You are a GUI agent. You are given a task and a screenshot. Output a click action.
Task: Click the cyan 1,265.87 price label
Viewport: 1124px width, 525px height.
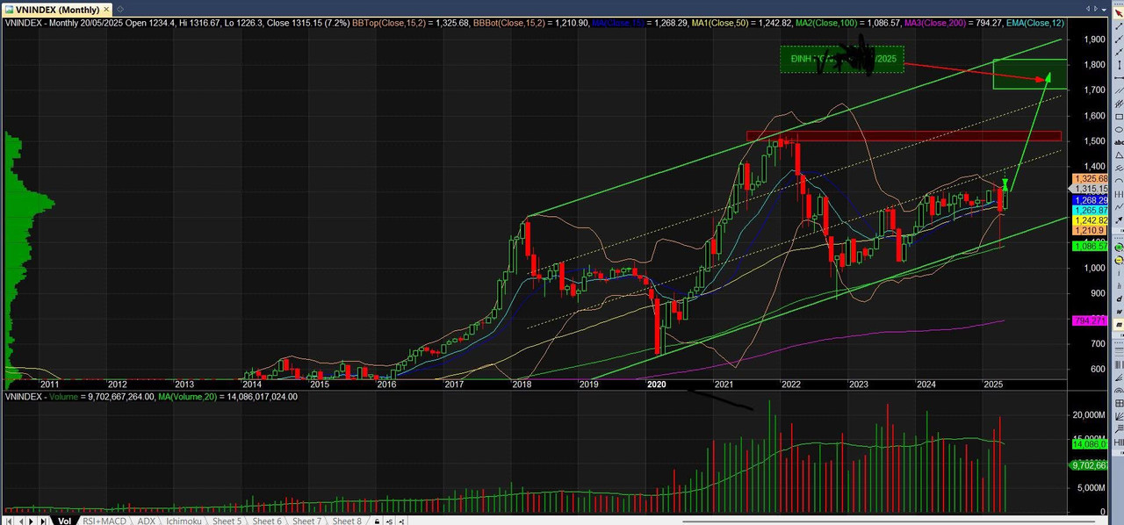(1089, 211)
